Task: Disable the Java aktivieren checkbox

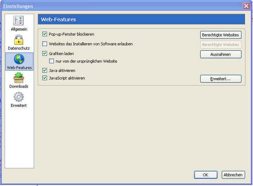Action: click(45, 70)
